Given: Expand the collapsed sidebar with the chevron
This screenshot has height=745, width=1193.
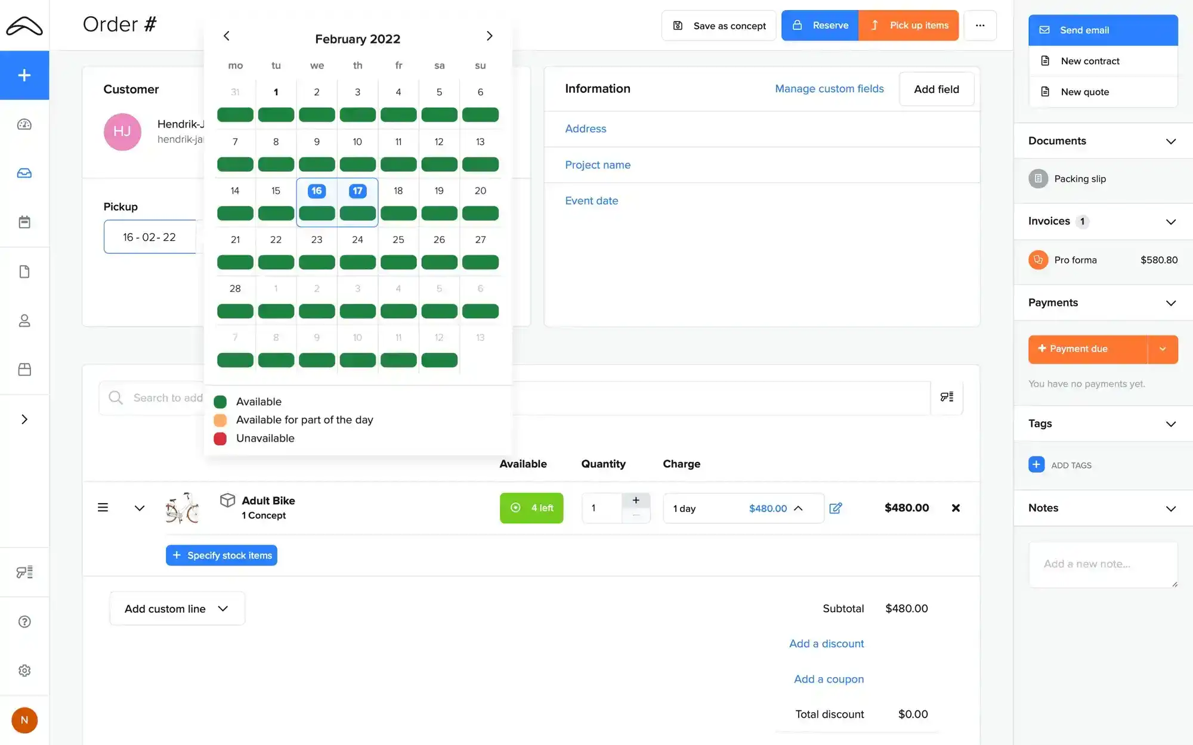Looking at the screenshot, I should (24, 419).
